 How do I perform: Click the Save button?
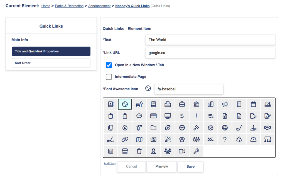click(190, 167)
